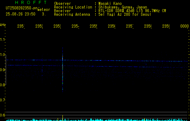Select the location Shibukawa, Gunma, Japan
Screen dimensions: 190x121
(123, 7)
